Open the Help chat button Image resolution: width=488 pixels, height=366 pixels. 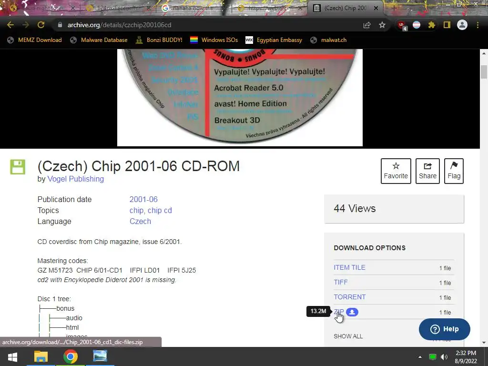445,329
